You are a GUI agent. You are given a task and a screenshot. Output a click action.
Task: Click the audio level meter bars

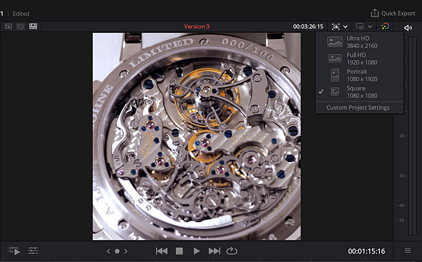click(x=412, y=136)
